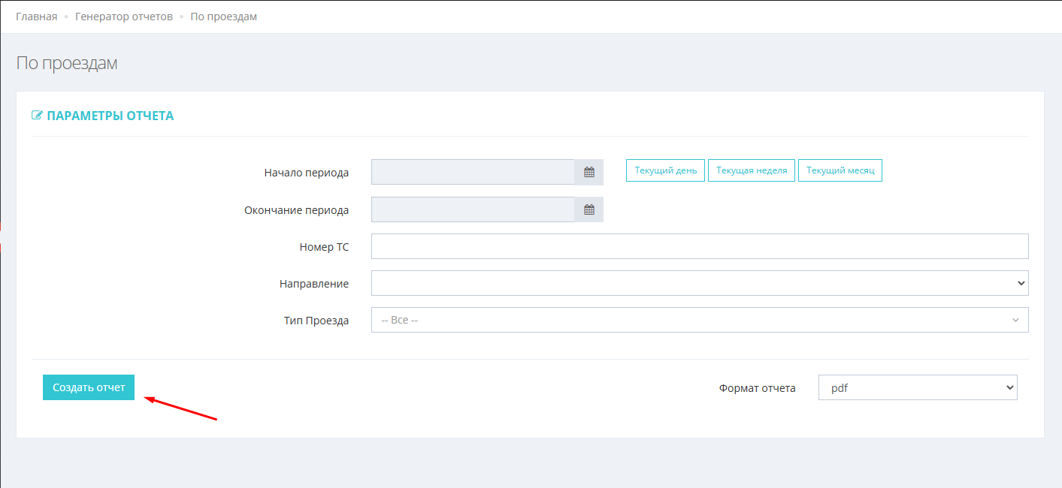Choose the Текущая неделя period button
Screen dimensions: 1062x488
click(x=752, y=170)
